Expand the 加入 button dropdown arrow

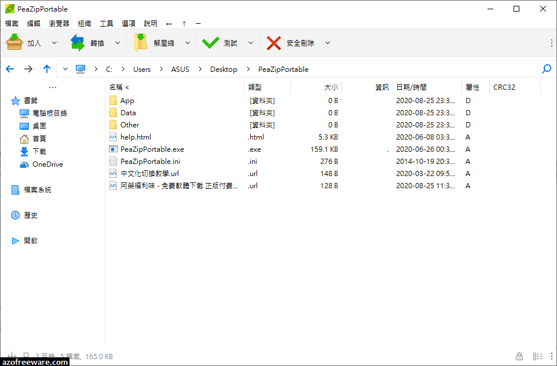tap(54, 43)
